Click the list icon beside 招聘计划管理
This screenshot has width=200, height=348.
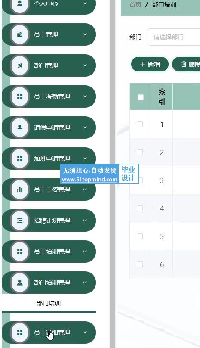20,221
